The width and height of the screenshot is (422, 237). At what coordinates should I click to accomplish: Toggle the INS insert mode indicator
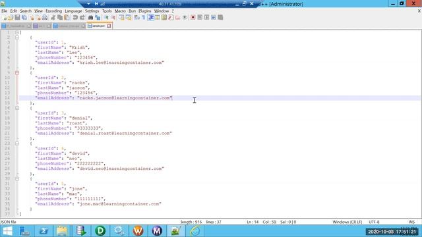pos(411,223)
